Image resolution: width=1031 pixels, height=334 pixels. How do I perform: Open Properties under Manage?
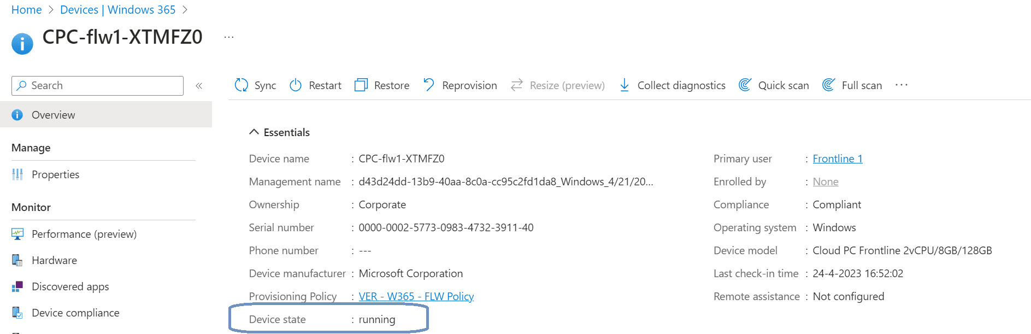point(55,174)
